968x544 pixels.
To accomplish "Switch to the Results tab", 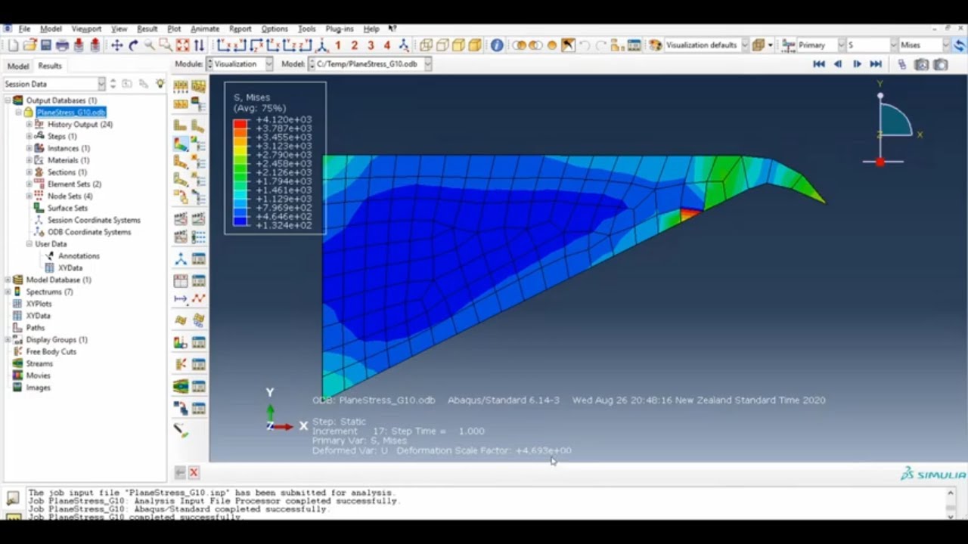I will tap(50, 66).
